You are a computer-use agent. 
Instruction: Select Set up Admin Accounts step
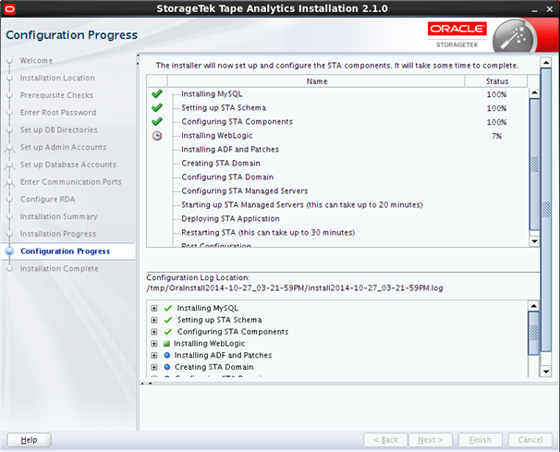pyautogui.click(x=63, y=147)
